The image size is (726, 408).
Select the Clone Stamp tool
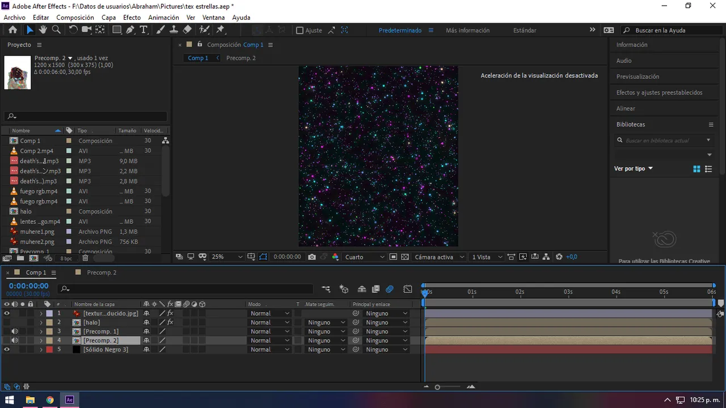(174, 30)
